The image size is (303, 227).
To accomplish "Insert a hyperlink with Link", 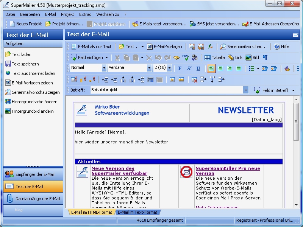I will pos(235,58).
